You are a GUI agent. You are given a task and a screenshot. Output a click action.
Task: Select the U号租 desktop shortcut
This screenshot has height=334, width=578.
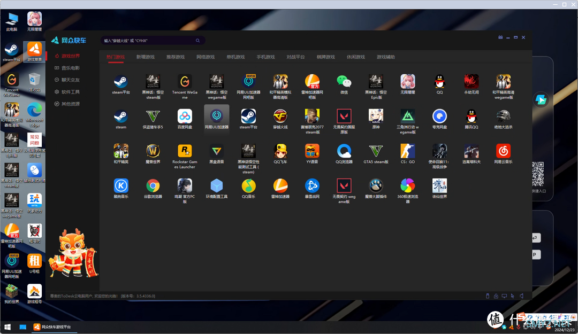(x=34, y=263)
